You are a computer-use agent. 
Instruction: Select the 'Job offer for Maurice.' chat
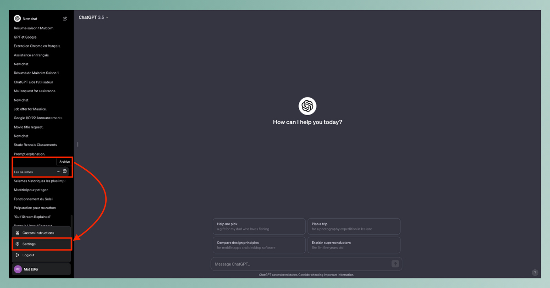tap(30, 109)
